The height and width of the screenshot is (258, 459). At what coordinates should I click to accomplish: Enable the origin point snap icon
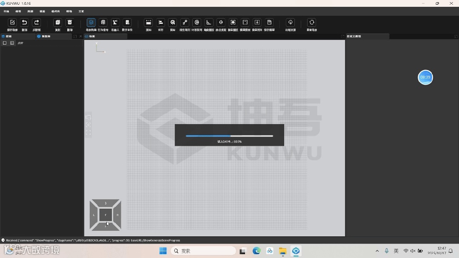coord(221,23)
